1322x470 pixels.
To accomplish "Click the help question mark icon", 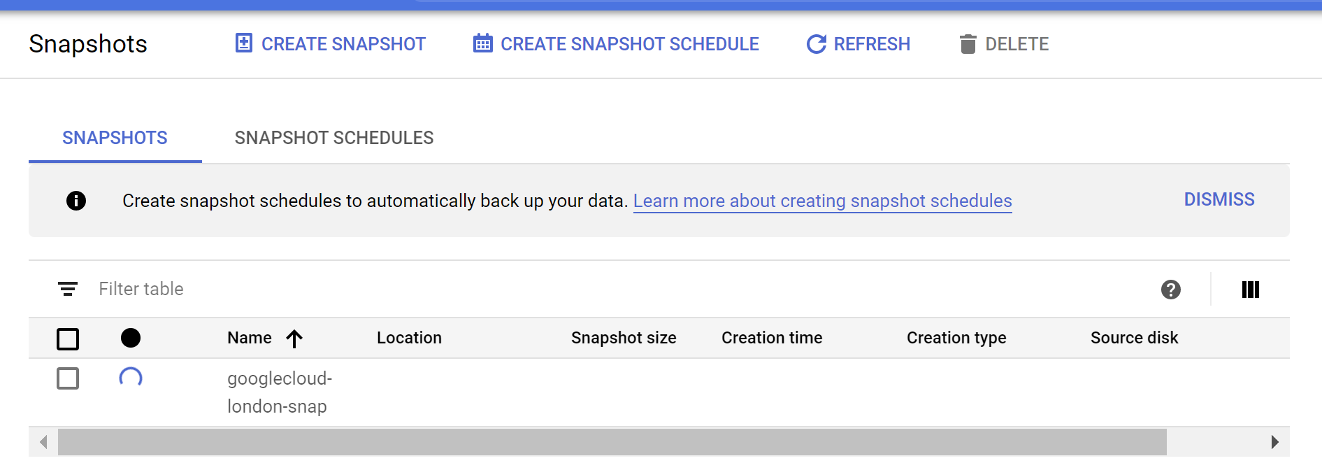I will tap(1171, 290).
